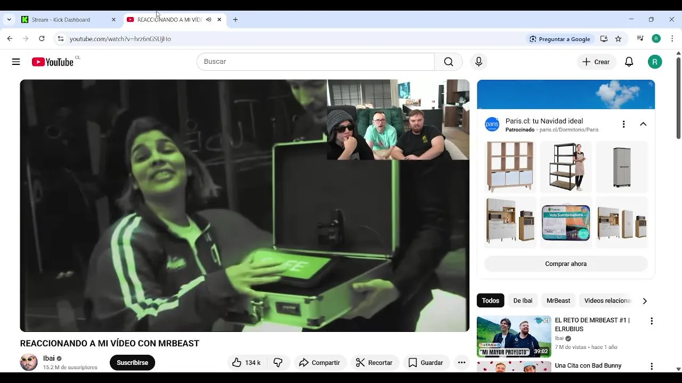Open Chrome three-dot menu

click(672, 39)
